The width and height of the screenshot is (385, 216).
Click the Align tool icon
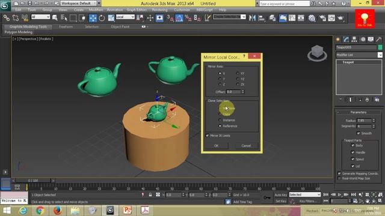click(262, 18)
